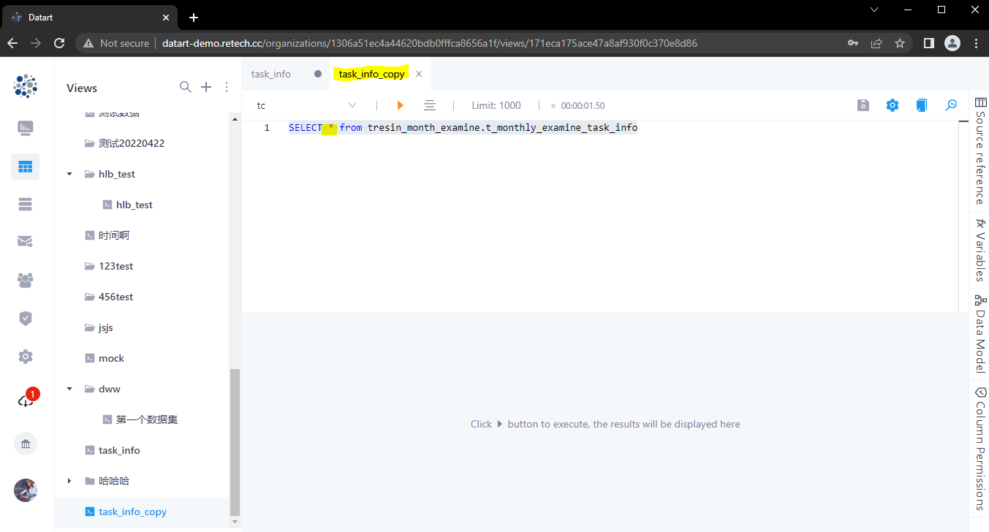The image size is (989, 532).
Task: Open the search icon in the Views panel
Action: coord(185,87)
